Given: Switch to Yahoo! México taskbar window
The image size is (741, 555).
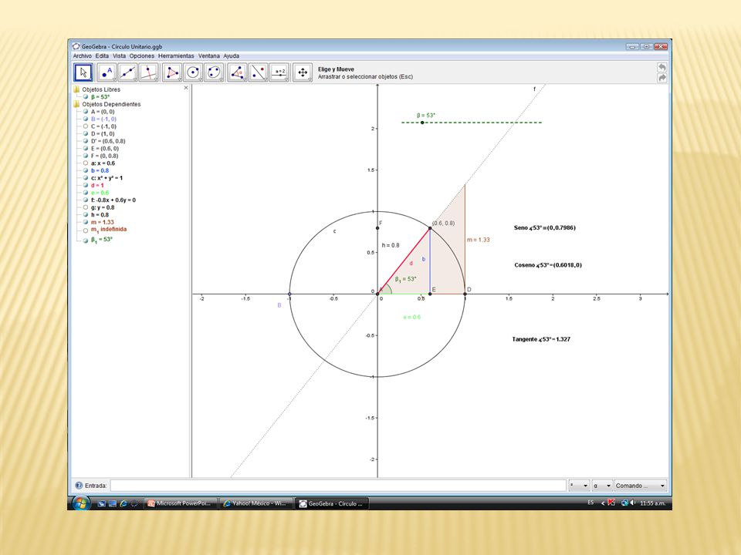Looking at the screenshot, I should pyautogui.click(x=255, y=503).
